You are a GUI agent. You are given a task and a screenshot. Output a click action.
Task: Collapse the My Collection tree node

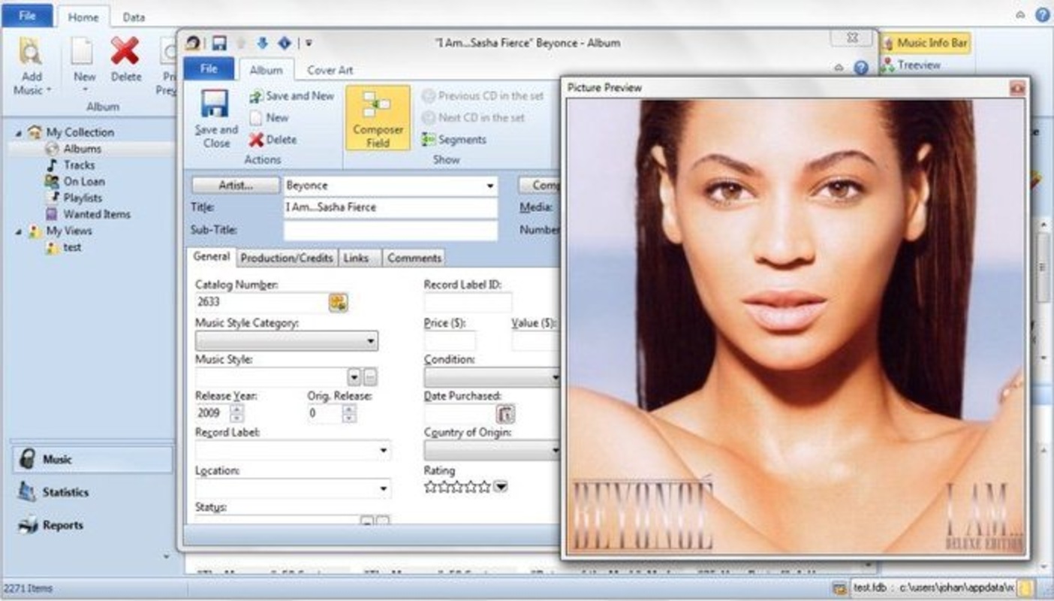pos(18,132)
